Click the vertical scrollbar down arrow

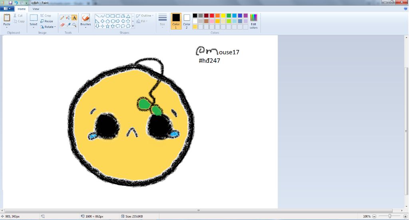(x=406, y=206)
